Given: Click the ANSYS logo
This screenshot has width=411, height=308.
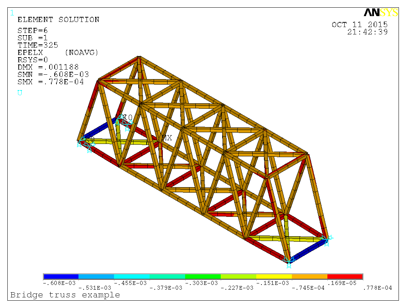Looking at the screenshot, I should (381, 13).
